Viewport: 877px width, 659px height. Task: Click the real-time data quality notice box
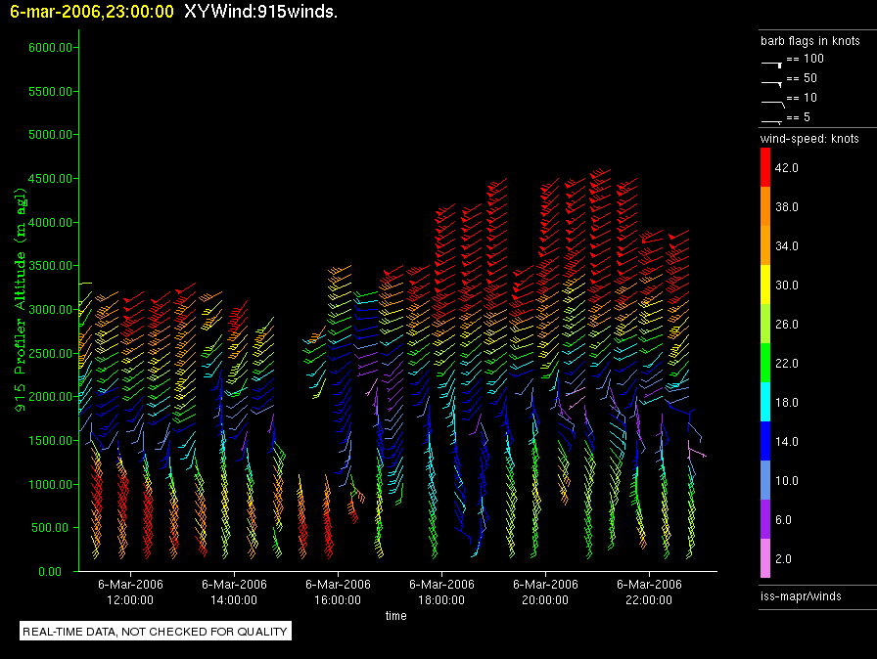tap(156, 632)
